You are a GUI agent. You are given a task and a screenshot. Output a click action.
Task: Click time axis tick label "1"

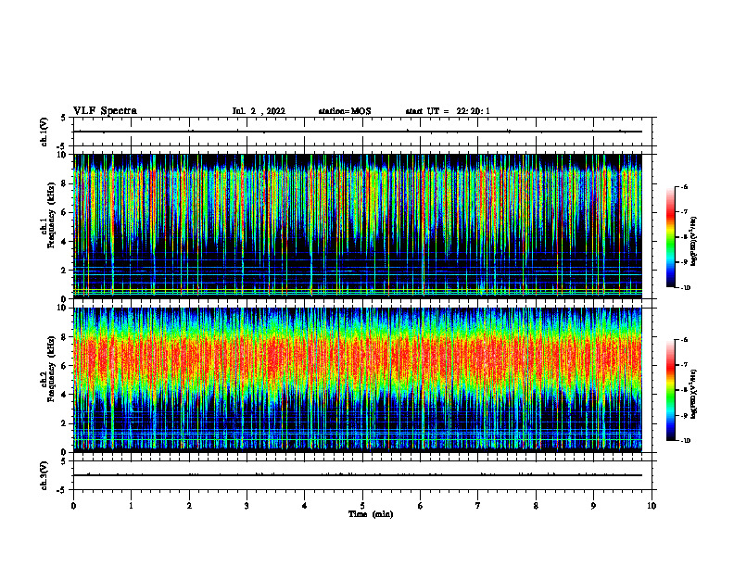131,506
